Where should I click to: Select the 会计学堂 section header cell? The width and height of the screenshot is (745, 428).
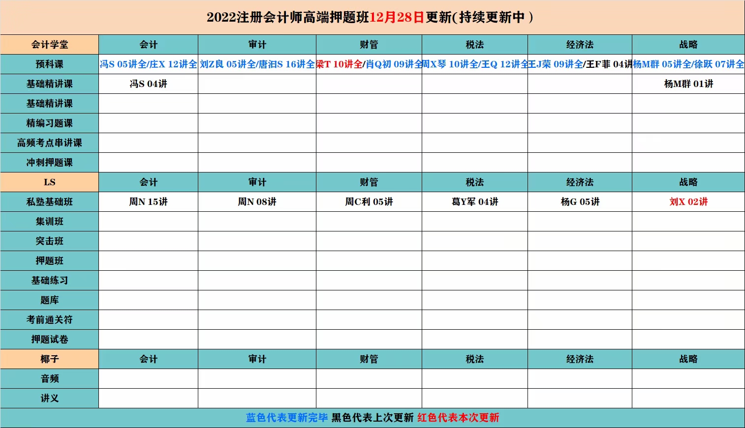[x=50, y=45]
